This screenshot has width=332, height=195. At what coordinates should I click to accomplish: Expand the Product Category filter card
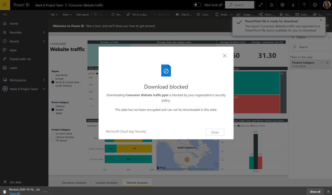point(322,63)
